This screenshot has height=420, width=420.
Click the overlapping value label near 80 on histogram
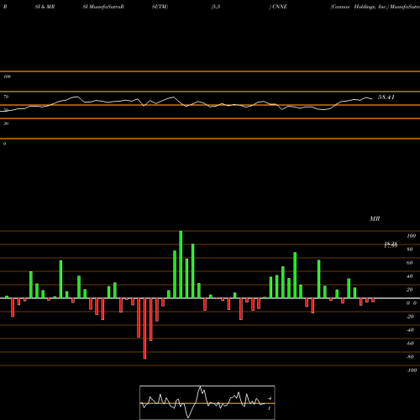pyautogui.click(x=391, y=245)
